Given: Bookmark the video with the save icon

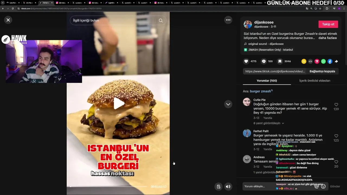Looking at the screenshot, I should click(x=280, y=61).
